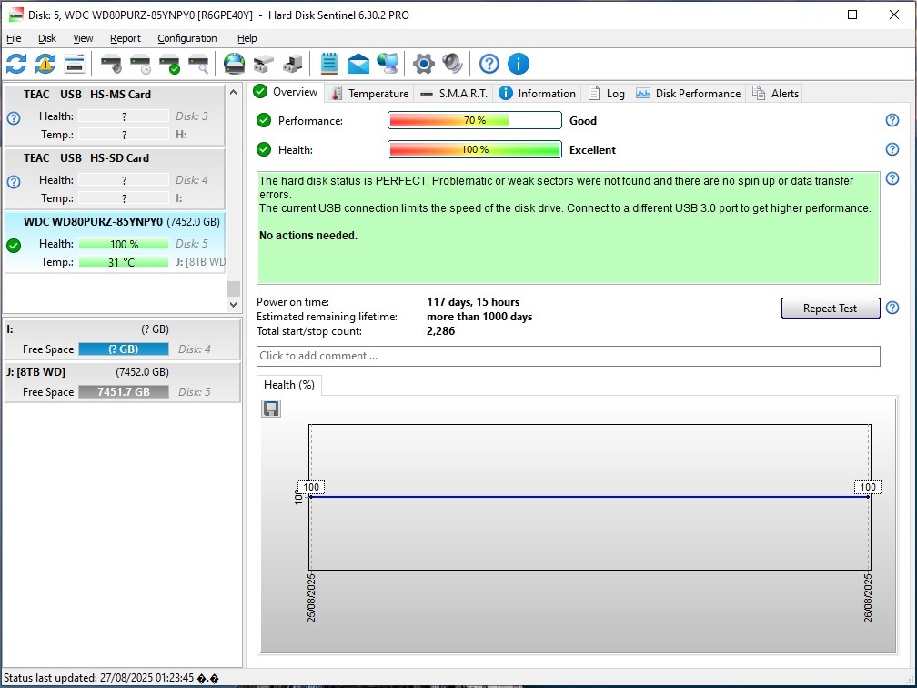Click the save floppy icon above health chart
Image resolution: width=917 pixels, height=688 pixels.
(x=271, y=409)
